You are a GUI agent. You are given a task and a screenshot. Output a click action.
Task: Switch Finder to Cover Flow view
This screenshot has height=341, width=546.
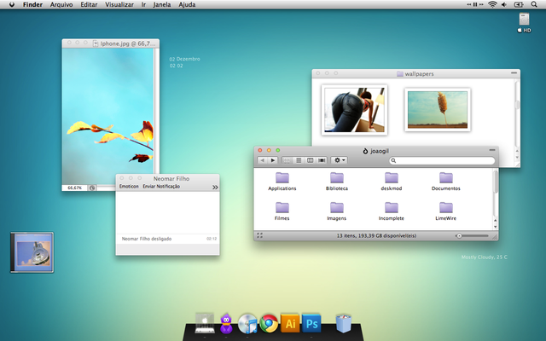click(x=322, y=160)
